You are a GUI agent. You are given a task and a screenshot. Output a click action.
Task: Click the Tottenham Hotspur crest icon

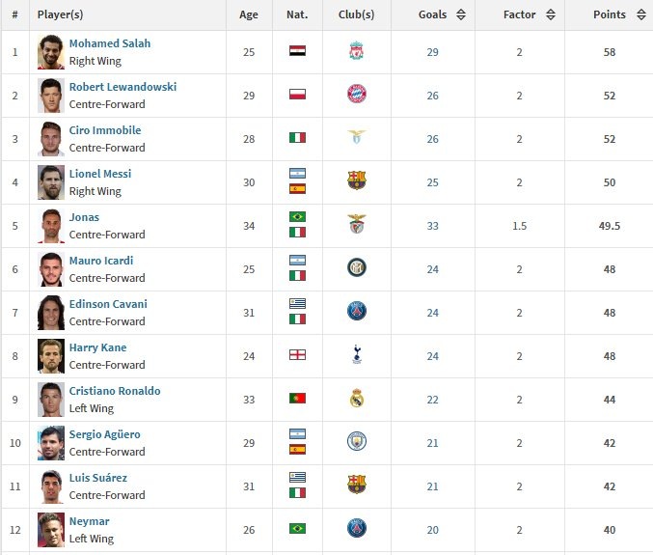(x=357, y=354)
